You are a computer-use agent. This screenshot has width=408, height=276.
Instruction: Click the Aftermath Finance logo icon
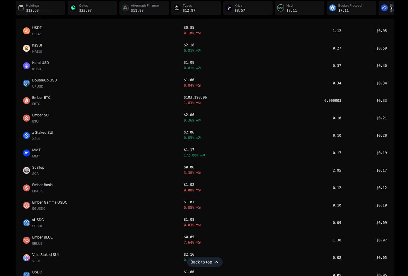click(x=125, y=8)
